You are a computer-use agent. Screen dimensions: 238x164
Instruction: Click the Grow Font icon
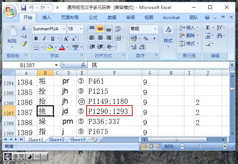point(66,39)
